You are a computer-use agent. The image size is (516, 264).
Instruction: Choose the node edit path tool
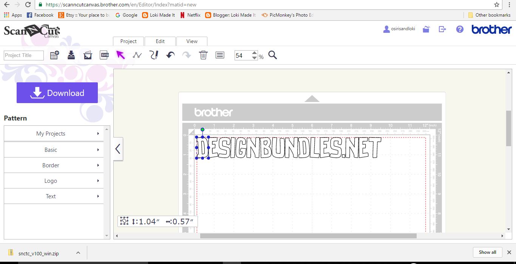[x=137, y=55]
